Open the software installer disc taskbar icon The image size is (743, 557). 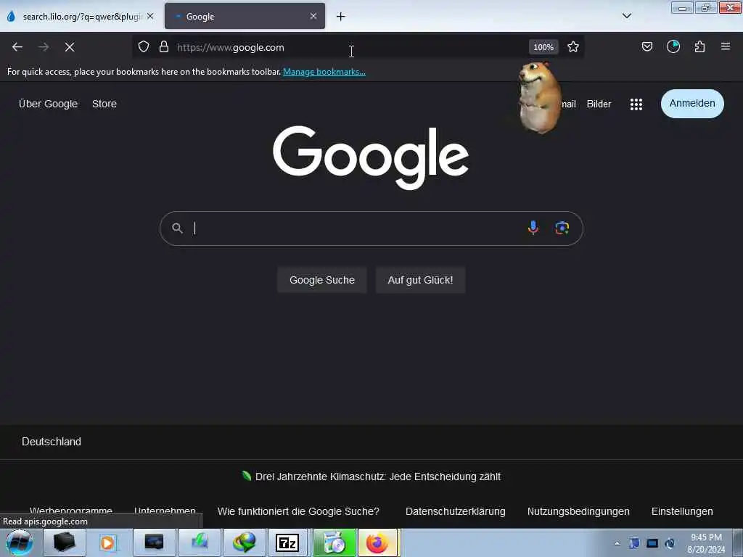point(334,542)
